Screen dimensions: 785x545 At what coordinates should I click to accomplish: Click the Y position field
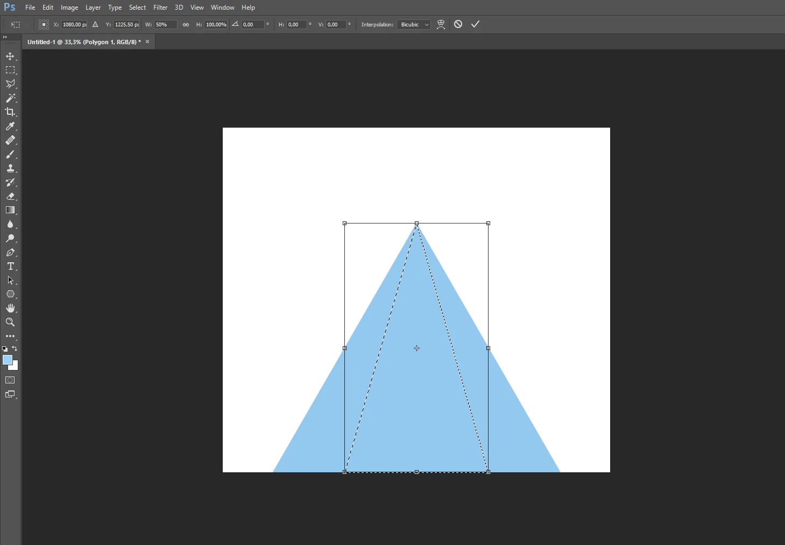pyautogui.click(x=126, y=24)
